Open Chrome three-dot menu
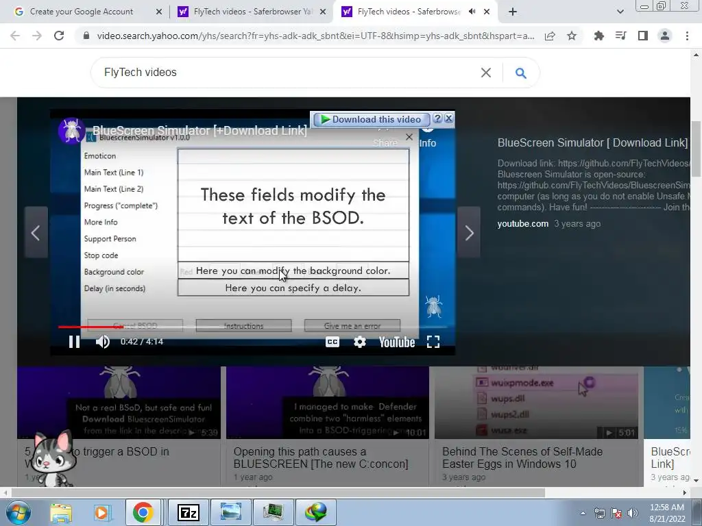This screenshot has width=702, height=526. tap(687, 36)
